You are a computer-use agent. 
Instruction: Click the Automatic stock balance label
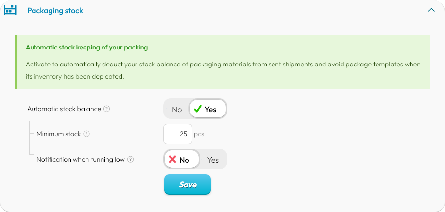click(x=64, y=109)
